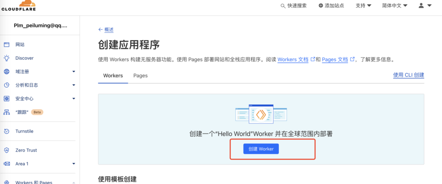
Task: Expand the 分析和日志 sidebar section
Action: coord(74,85)
